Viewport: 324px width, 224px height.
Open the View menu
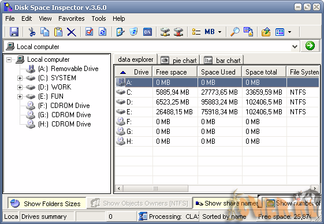(x=45, y=18)
